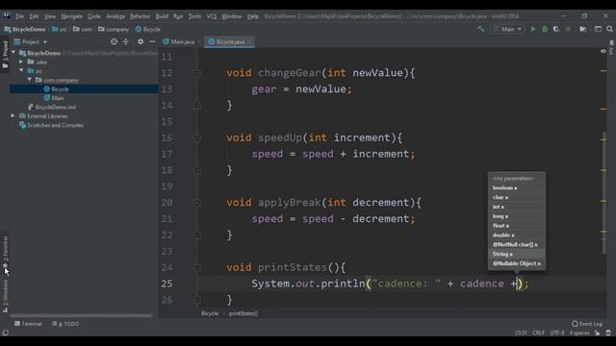Fold printStates method at line 24
Screen dimensions: 616x346
click(x=197, y=267)
